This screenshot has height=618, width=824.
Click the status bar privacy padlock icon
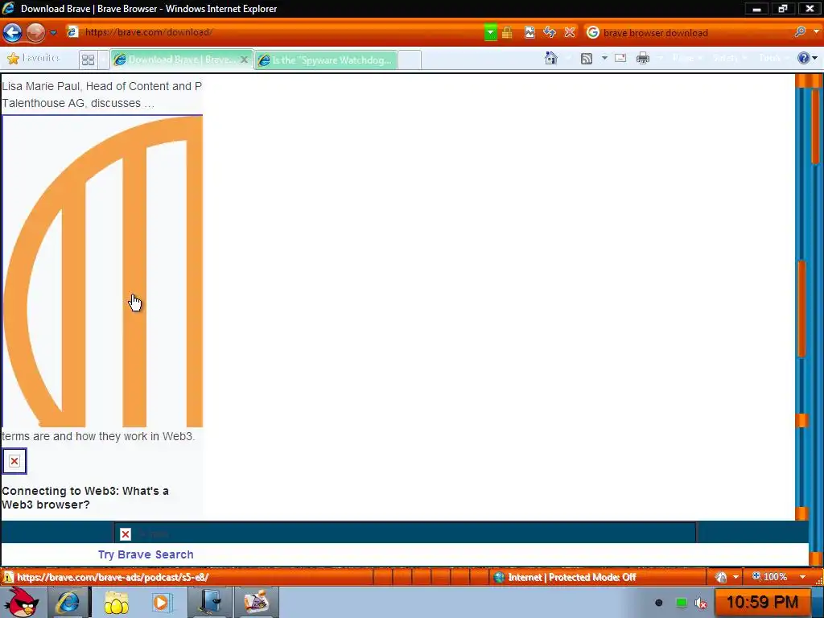[x=721, y=577]
